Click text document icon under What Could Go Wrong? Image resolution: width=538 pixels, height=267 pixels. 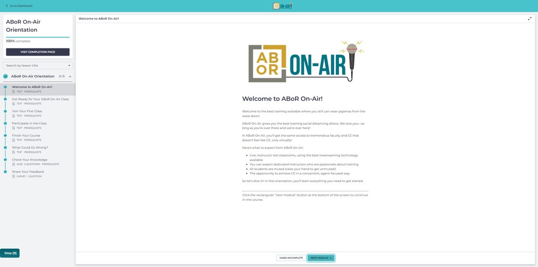(x=14, y=152)
